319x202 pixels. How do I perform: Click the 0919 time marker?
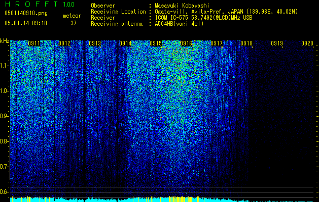[x=277, y=43]
